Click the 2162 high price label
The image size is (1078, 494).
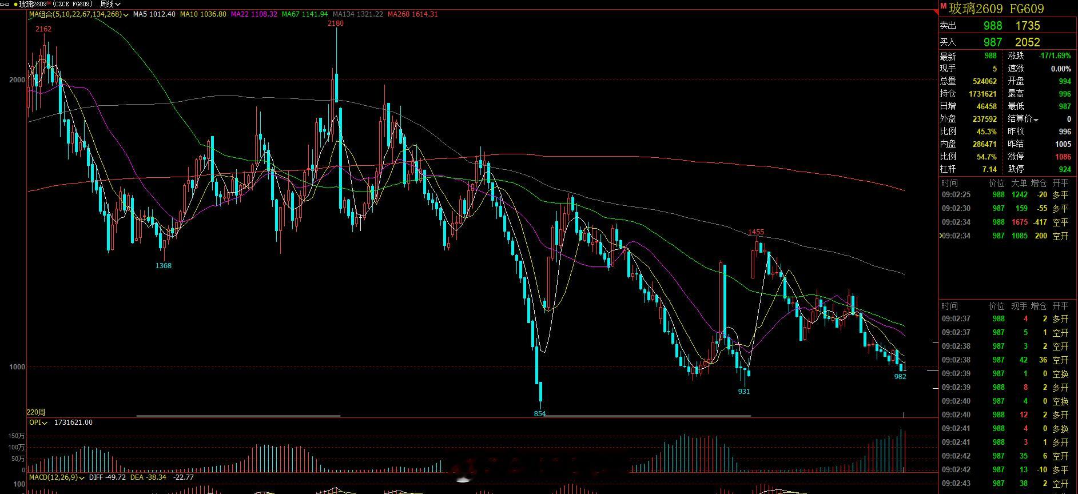43,29
